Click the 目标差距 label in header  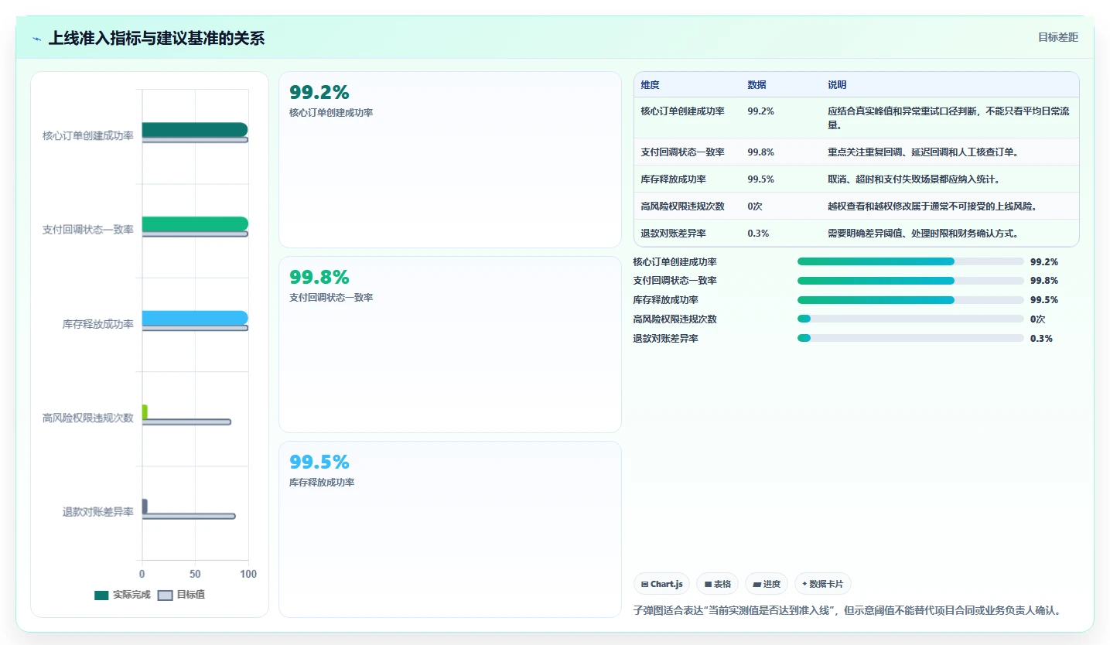[1057, 37]
